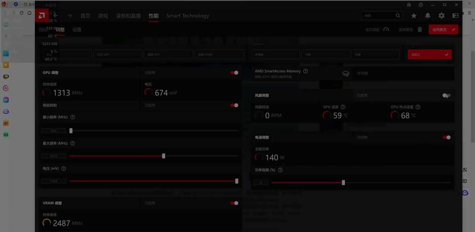Click the 最小频率 value box showing 500

pyautogui.click(x=53, y=131)
